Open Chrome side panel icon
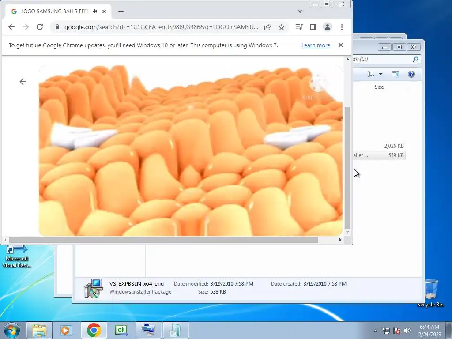This screenshot has width=452, height=339. point(313,27)
